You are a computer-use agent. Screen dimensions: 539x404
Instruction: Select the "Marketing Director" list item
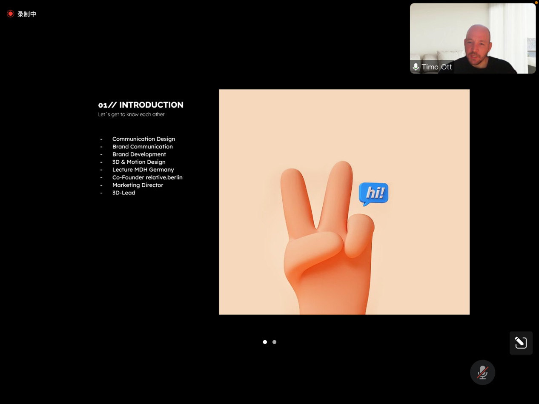pyautogui.click(x=138, y=185)
